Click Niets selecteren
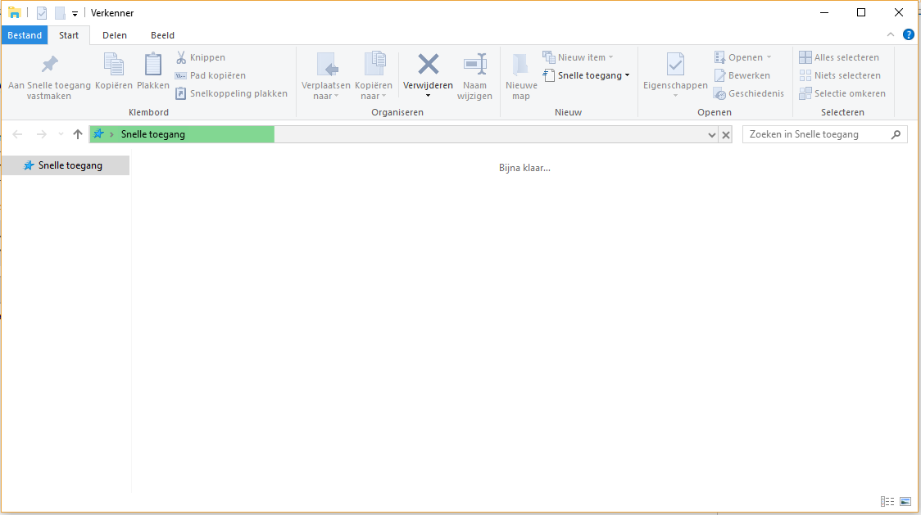 pos(840,75)
